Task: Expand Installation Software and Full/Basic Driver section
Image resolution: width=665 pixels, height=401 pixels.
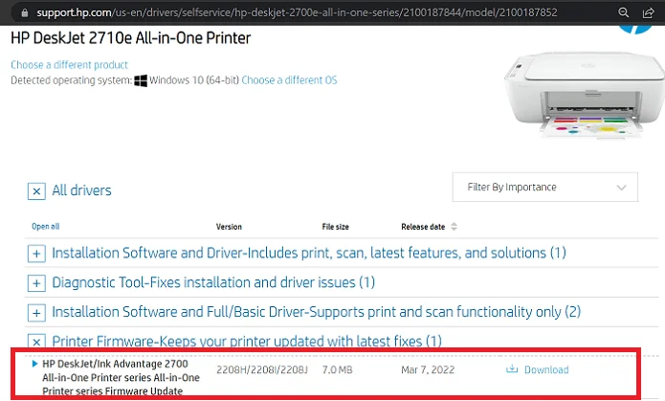Action: pyautogui.click(x=36, y=313)
